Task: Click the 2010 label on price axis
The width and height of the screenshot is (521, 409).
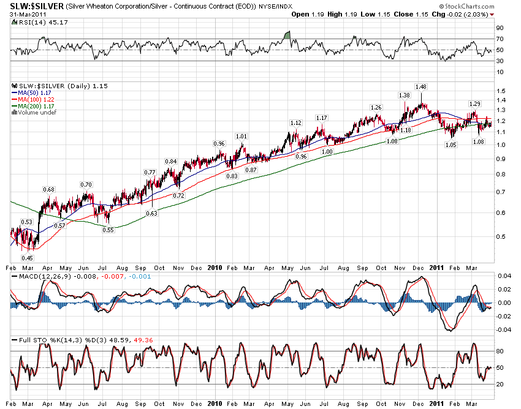Action: (215, 268)
